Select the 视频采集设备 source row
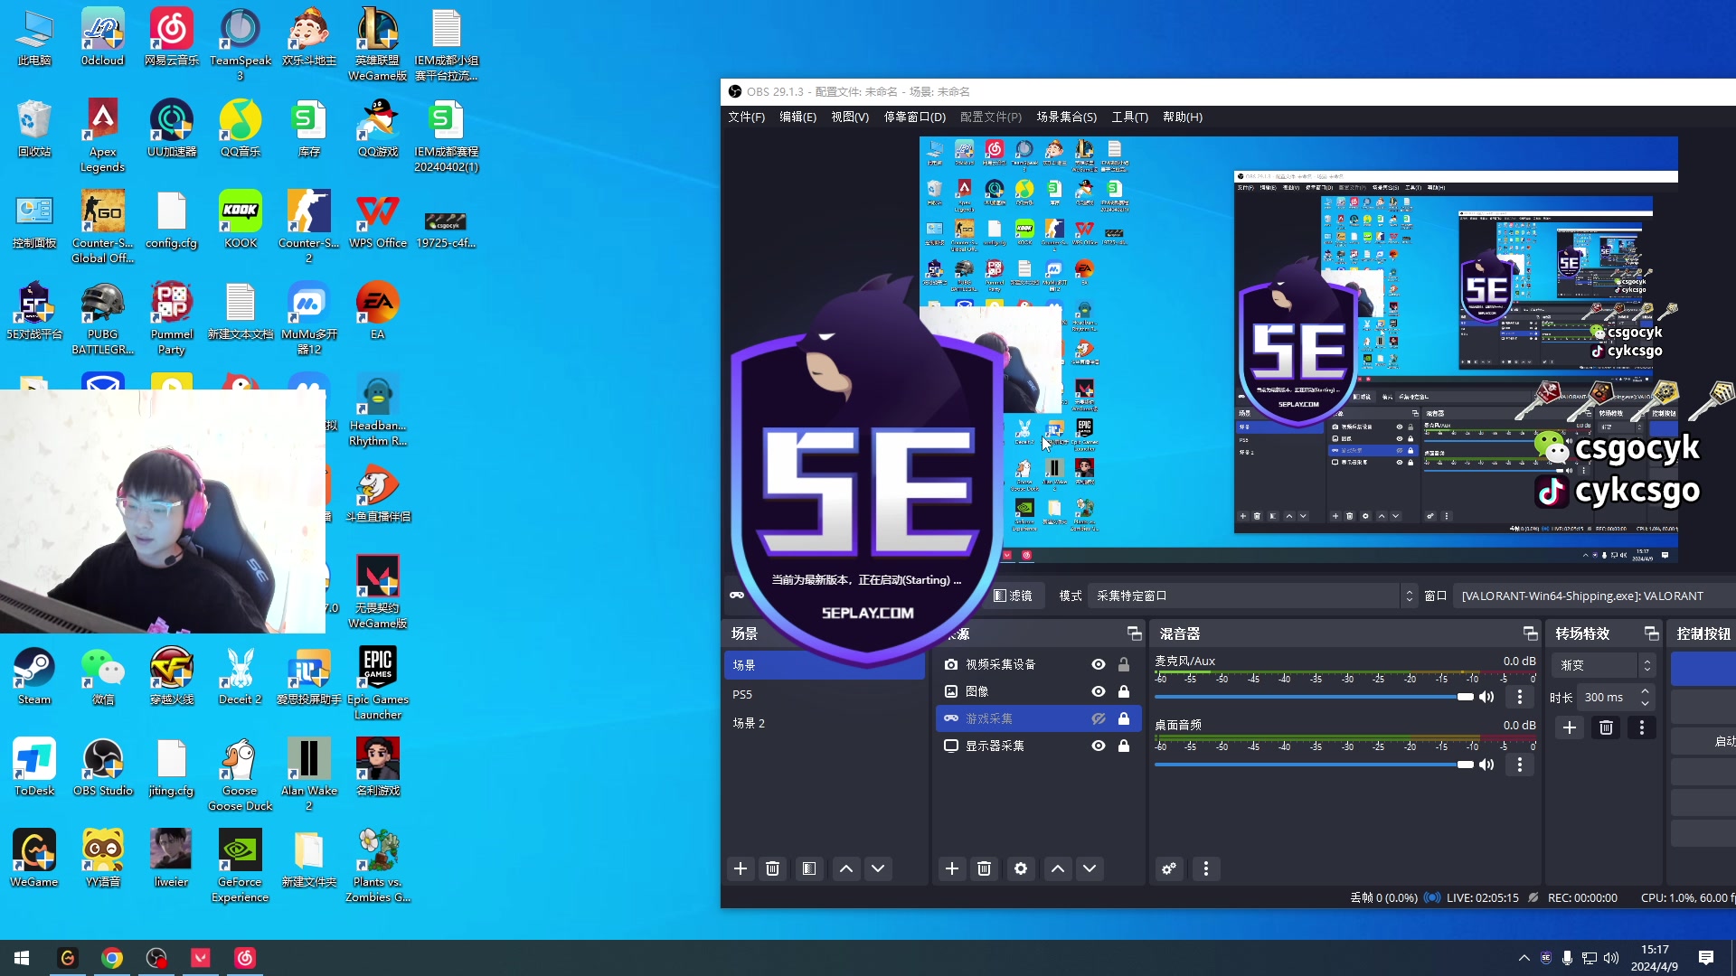This screenshot has width=1736, height=976. (1038, 664)
